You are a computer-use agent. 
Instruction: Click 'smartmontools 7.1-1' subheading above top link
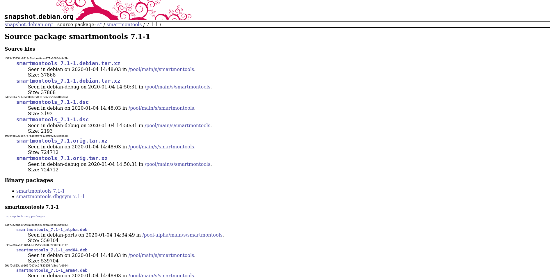point(32,207)
